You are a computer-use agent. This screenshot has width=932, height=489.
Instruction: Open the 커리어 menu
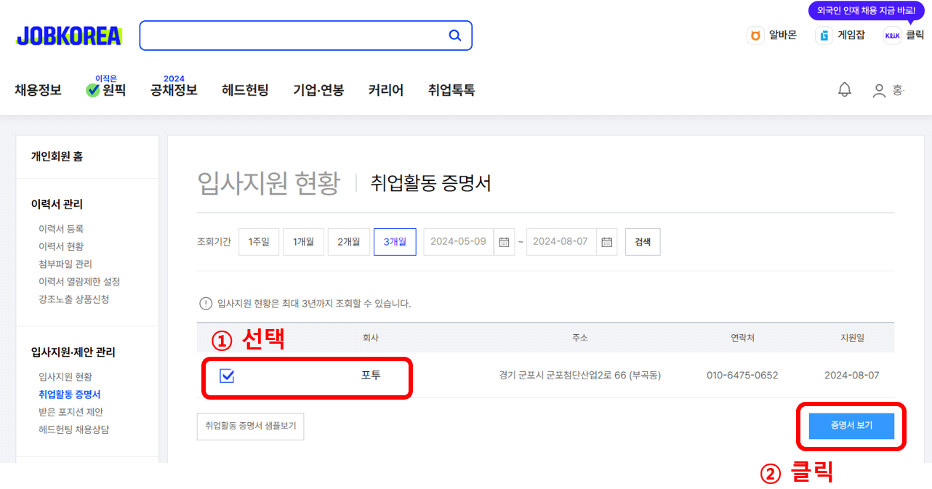click(385, 89)
